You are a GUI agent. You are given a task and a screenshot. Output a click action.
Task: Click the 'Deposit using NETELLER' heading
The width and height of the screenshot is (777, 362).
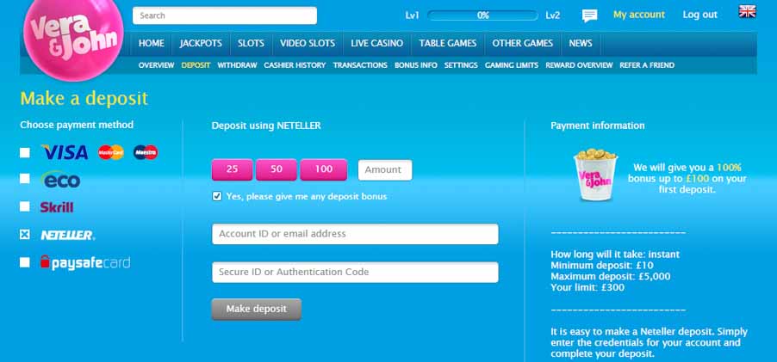pos(266,126)
